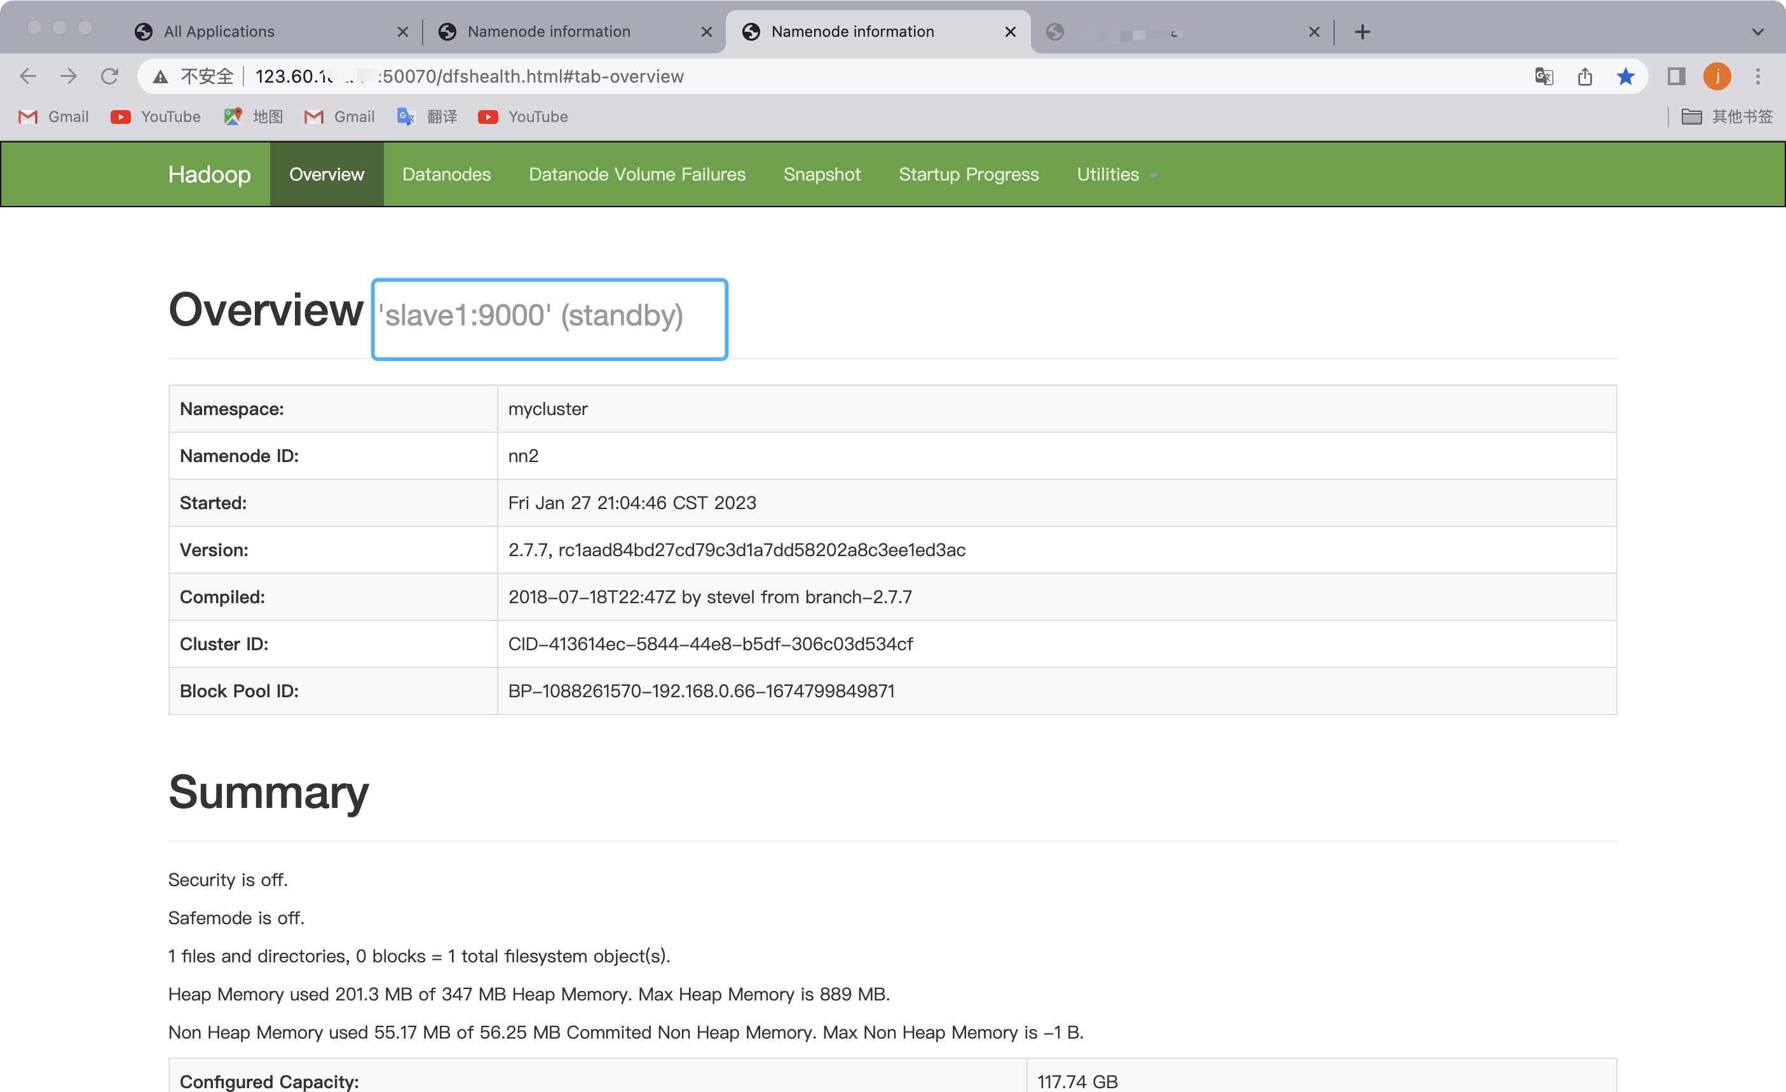This screenshot has height=1092, width=1786.
Task: Click the browser back arrow
Action: coord(27,76)
